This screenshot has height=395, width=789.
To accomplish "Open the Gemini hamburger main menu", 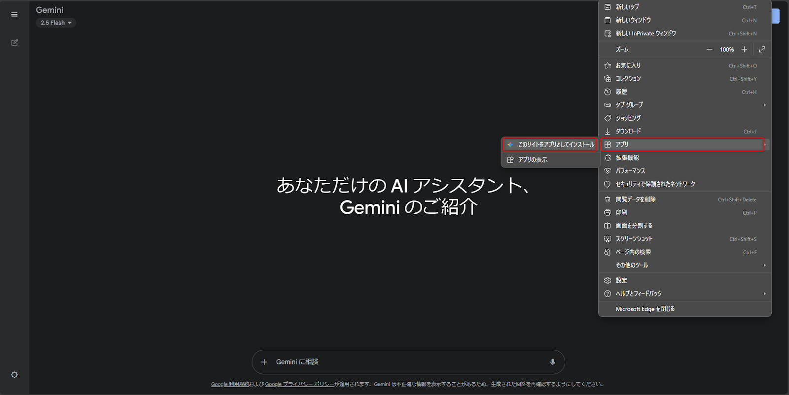I will point(14,14).
